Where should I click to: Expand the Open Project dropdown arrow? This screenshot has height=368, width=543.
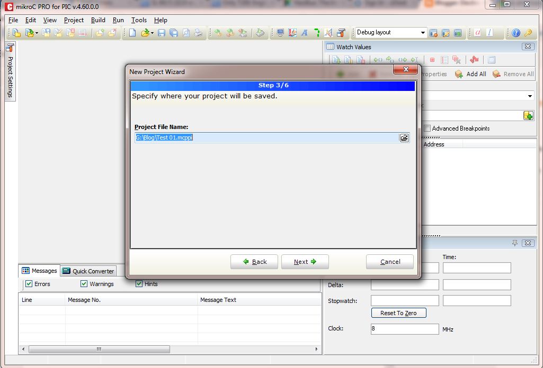37,33
